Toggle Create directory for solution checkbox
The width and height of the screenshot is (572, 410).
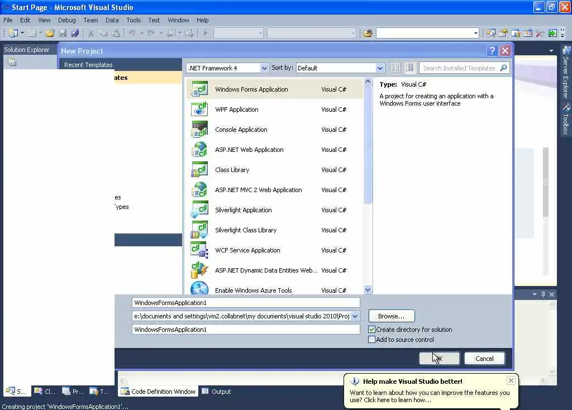[x=371, y=330]
